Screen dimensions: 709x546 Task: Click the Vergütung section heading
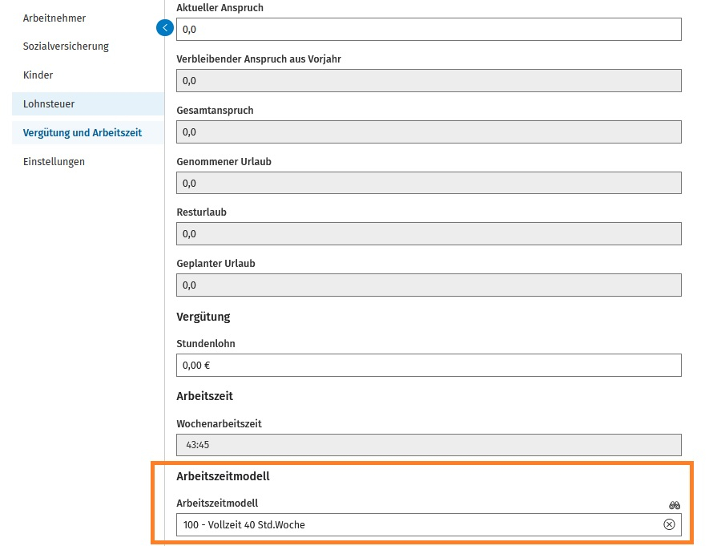pyautogui.click(x=203, y=317)
